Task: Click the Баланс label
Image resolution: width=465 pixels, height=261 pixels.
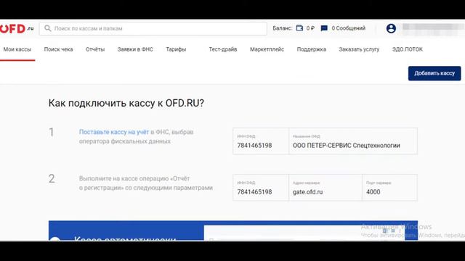Action: (283, 28)
